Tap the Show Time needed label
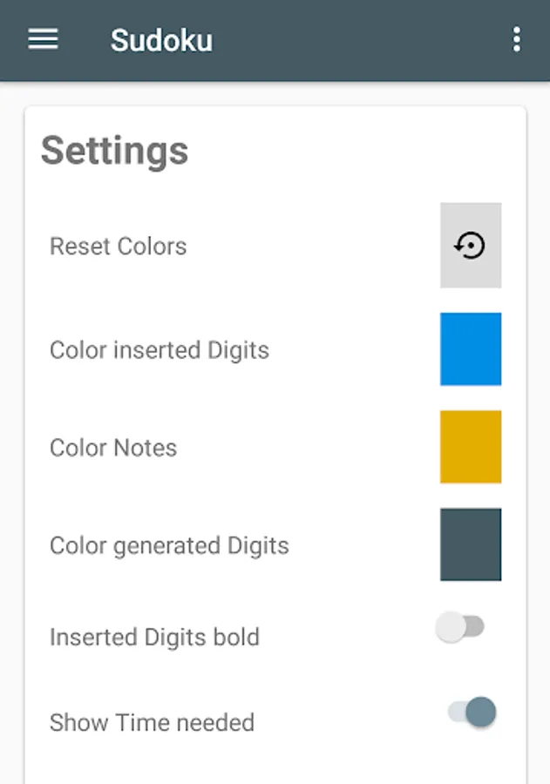This screenshot has width=550, height=784. click(152, 722)
